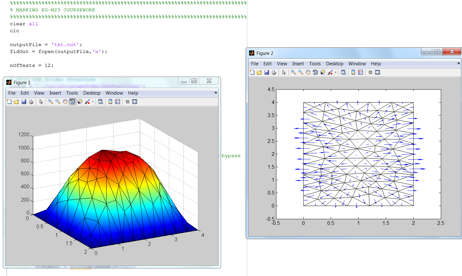The image size is (462, 276).
Task: Print Figure 1 using the printer icon
Action: (31, 102)
